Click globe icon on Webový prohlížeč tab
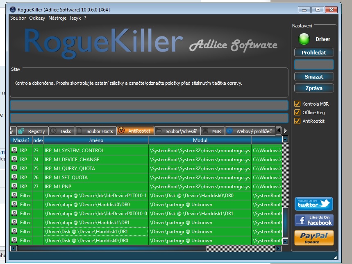 point(229,131)
